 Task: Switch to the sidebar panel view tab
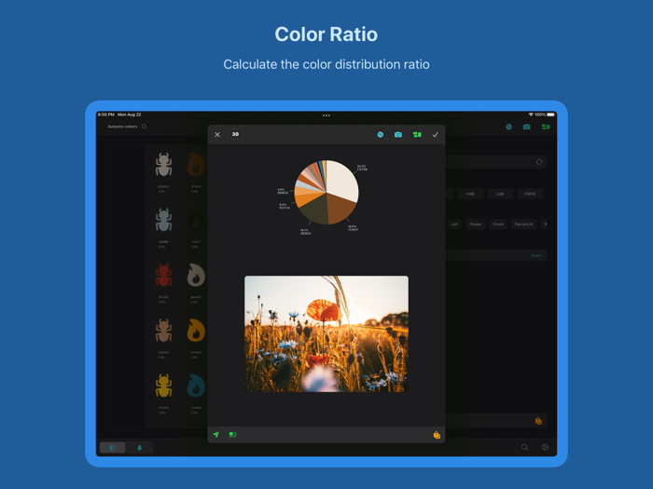pos(113,447)
